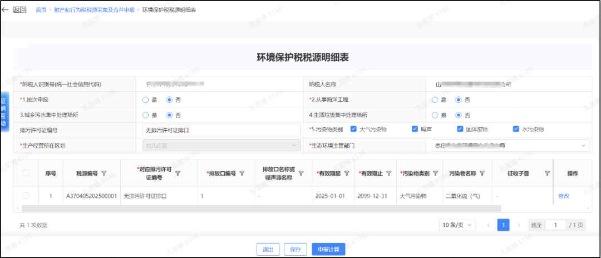This screenshot has width=601, height=258.
Task: Select 否 for 按次申报
Action: [x=169, y=100]
